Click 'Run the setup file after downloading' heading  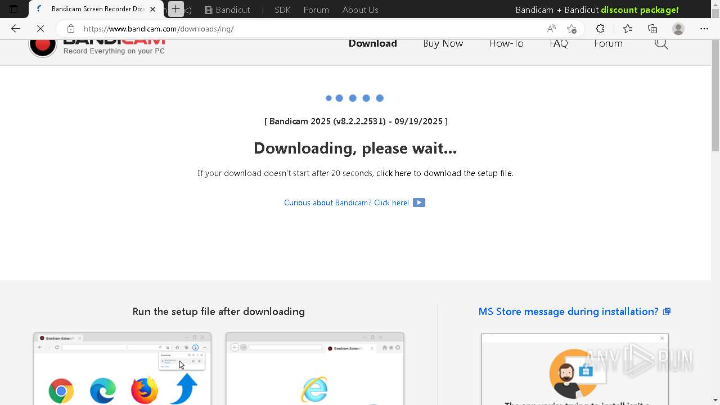pos(219,311)
